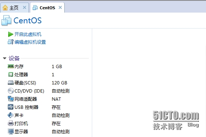
Task: Click the USB controller icon
Action: tap(11, 107)
